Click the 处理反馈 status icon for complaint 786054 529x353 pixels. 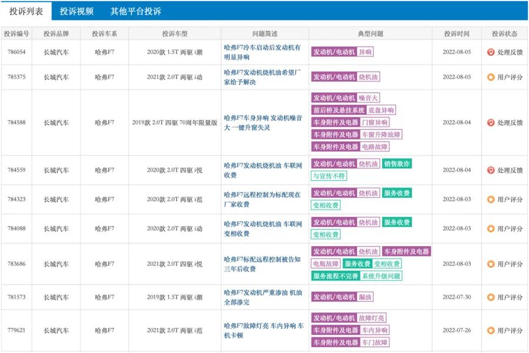point(491,52)
